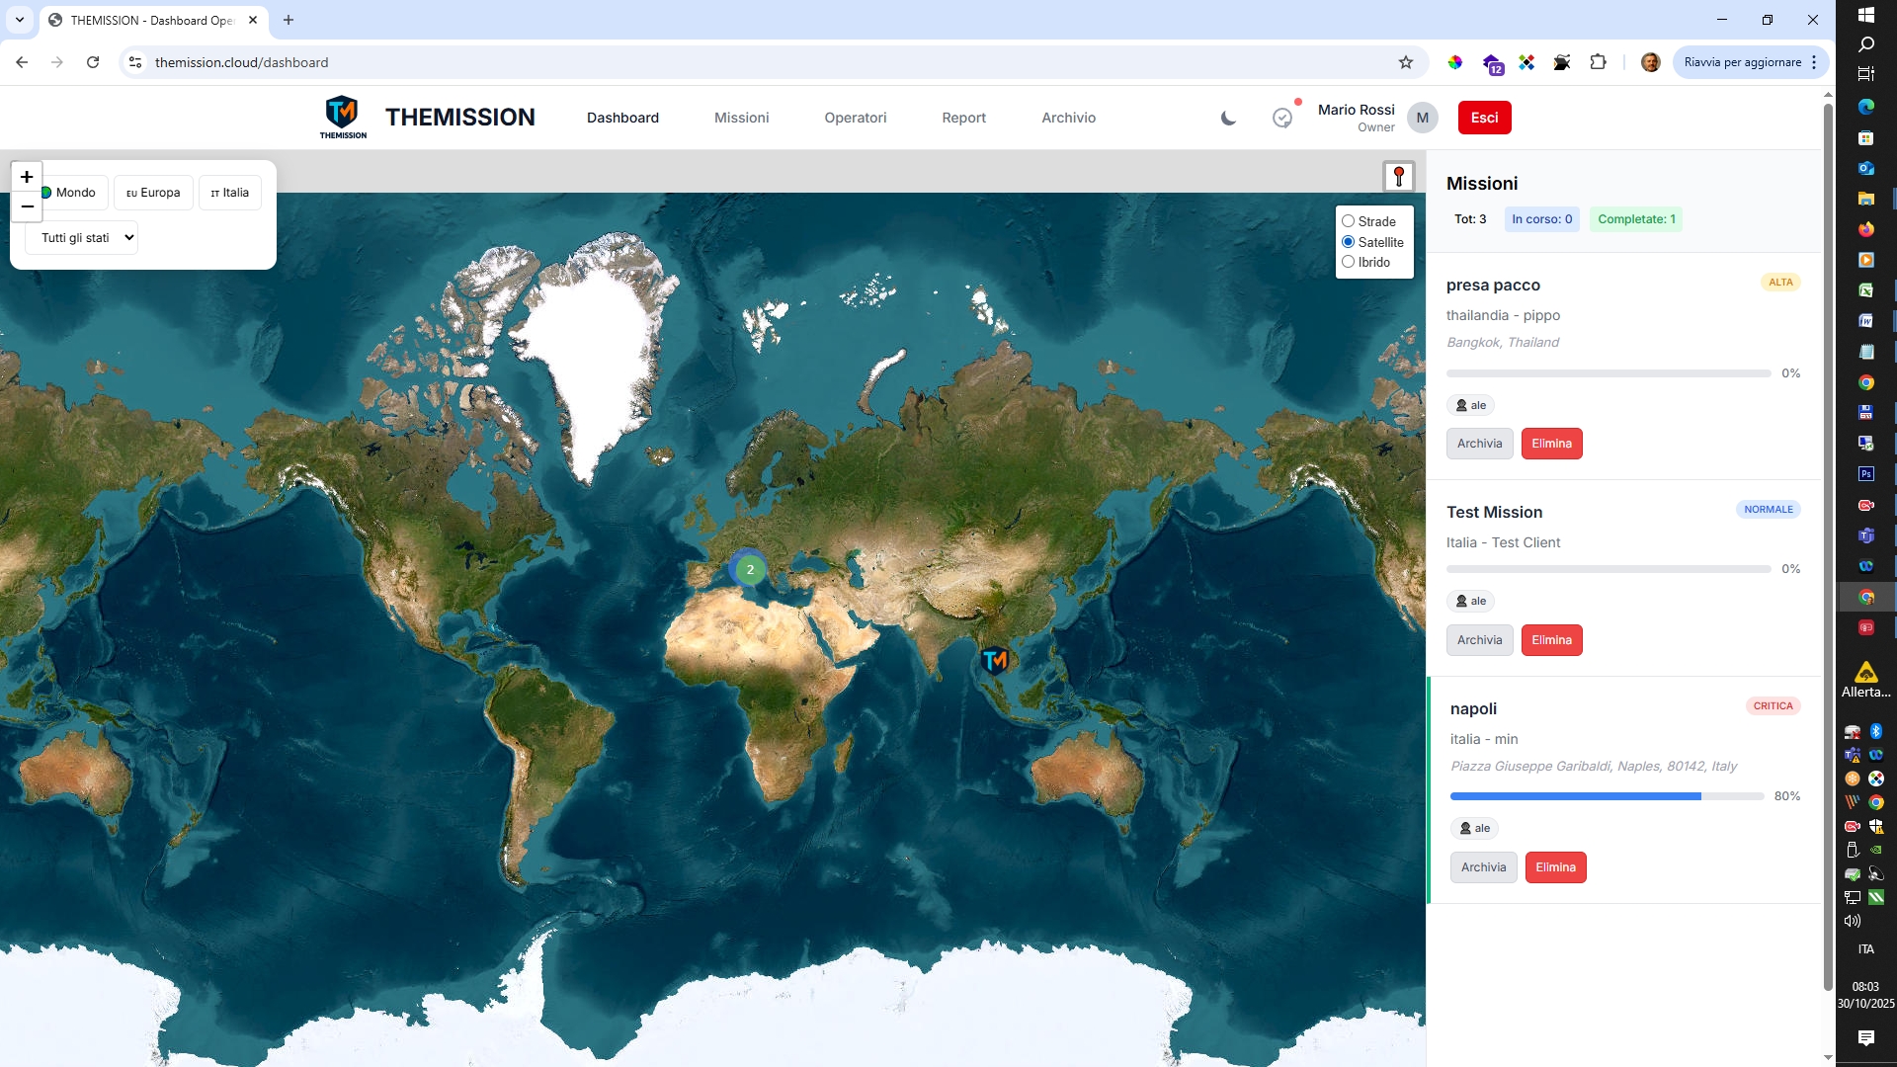The image size is (1897, 1067).
Task: Select Strade map layer
Action: [1348, 221]
